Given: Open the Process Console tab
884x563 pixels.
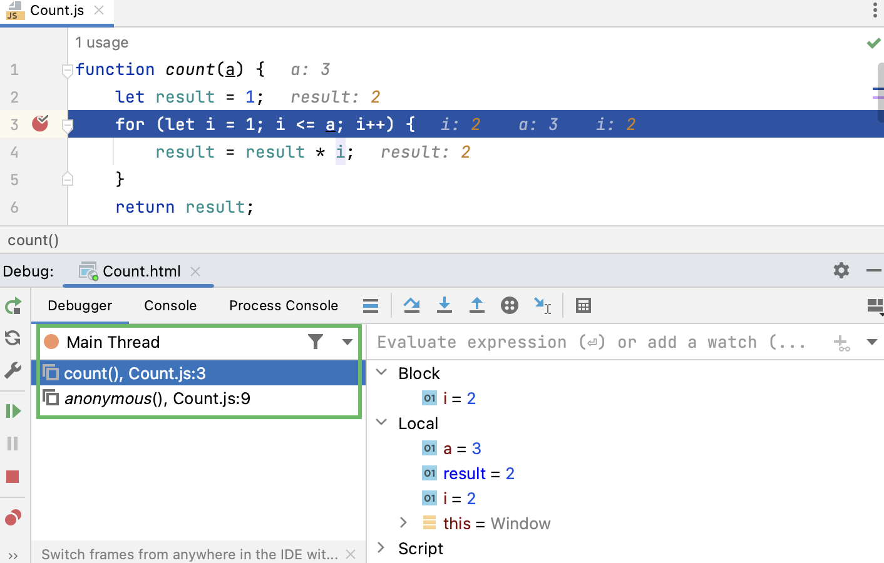Looking at the screenshot, I should pos(284,305).
